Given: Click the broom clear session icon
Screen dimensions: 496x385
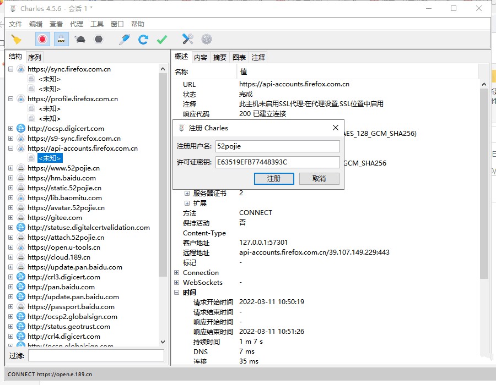Looking at the screenshot, I should 17,40.
